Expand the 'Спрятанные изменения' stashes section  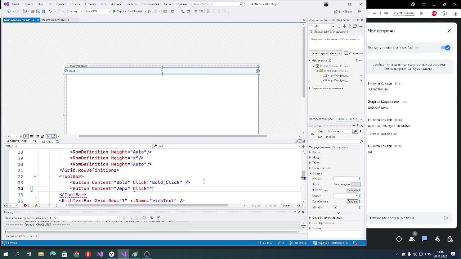point(310,88)
